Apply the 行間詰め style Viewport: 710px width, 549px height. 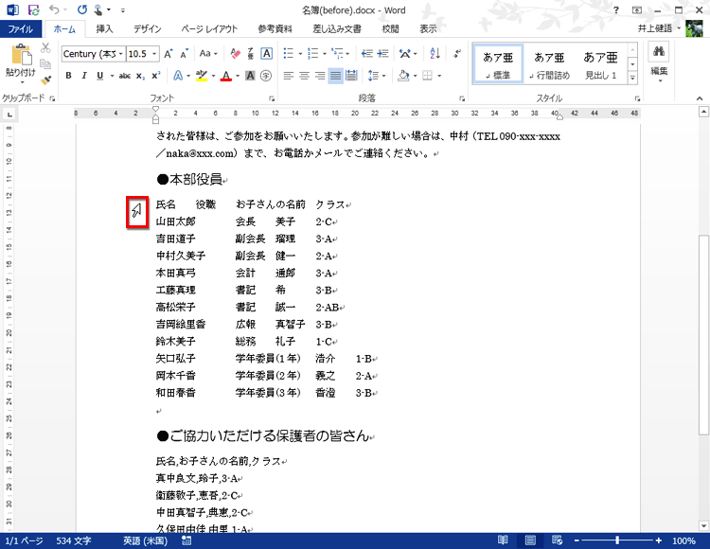[549, 64]
